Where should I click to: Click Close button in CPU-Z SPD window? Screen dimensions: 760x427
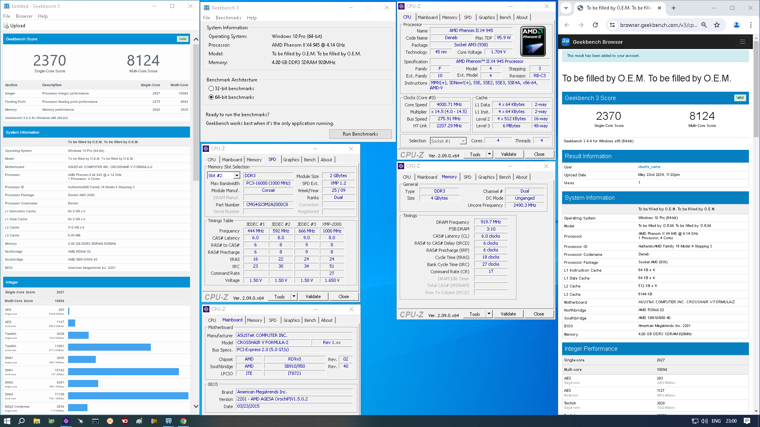(x=344, y=297)
